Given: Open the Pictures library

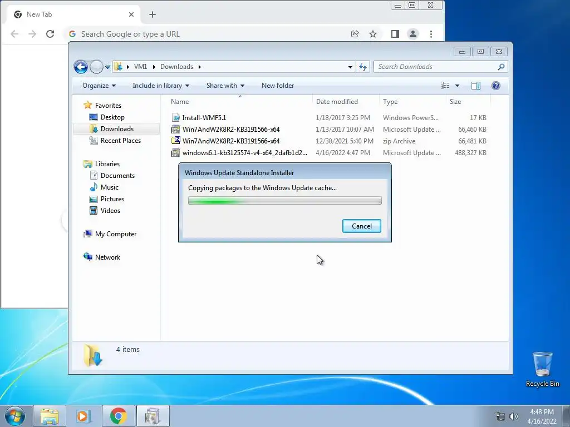Looking at the screenshot, I should [112, 198].
